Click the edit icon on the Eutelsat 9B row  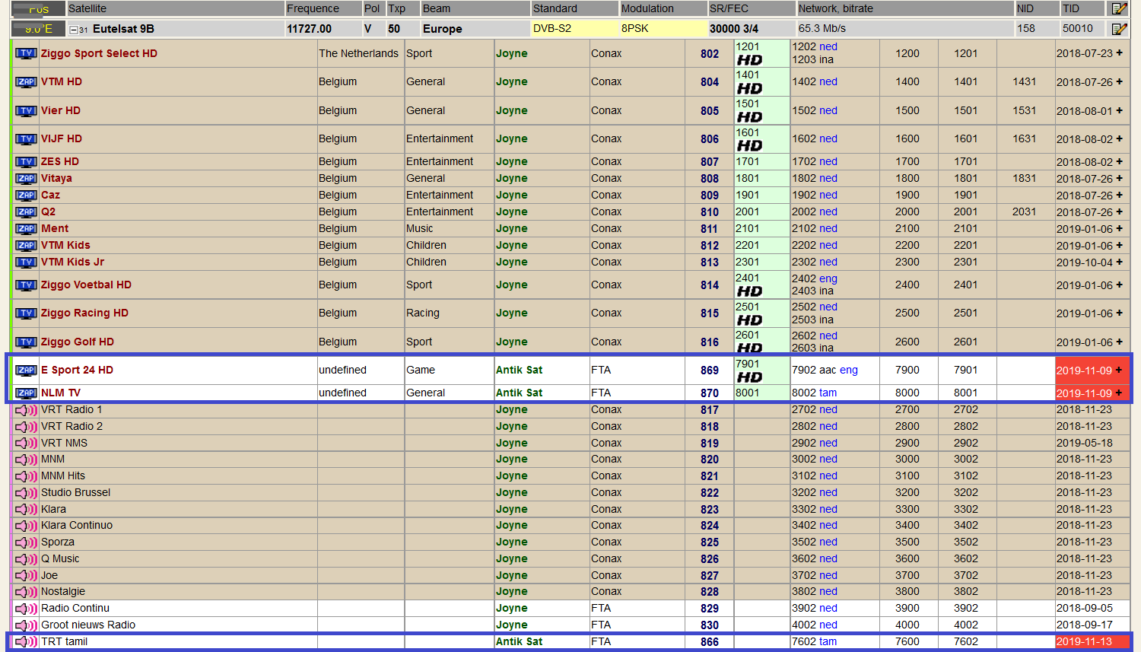(x=1119, y=29)
